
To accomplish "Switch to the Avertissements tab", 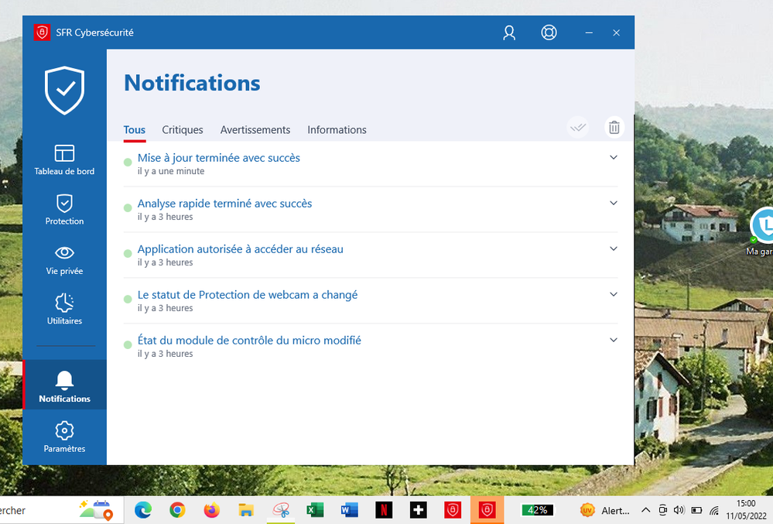I will coord(255,130).
